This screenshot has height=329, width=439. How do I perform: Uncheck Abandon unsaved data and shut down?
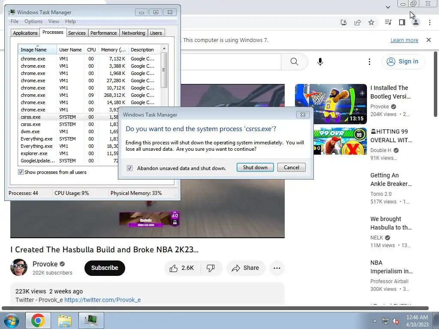click(x=129, y=168)
